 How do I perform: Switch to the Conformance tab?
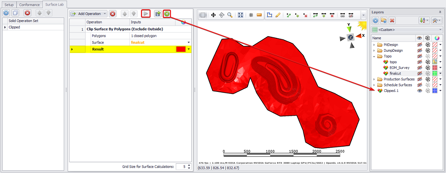(29, 4)
